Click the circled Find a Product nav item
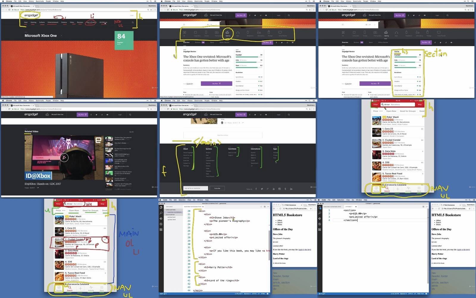This screenshot has width=476, height=298. [x=91, y=22]
